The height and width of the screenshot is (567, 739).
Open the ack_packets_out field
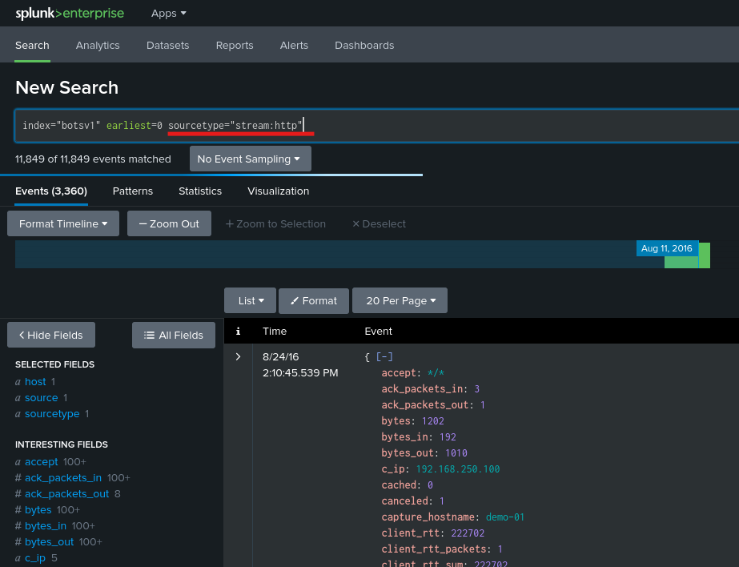click(x=67, y=494)
